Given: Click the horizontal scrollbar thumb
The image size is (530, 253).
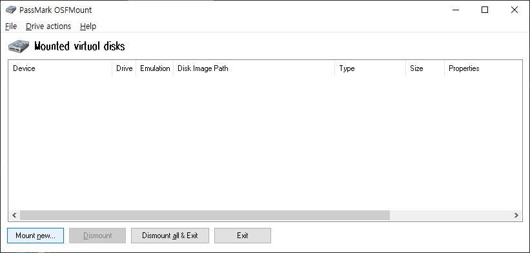Looking at the screenshot, I should tap(205, 215).
